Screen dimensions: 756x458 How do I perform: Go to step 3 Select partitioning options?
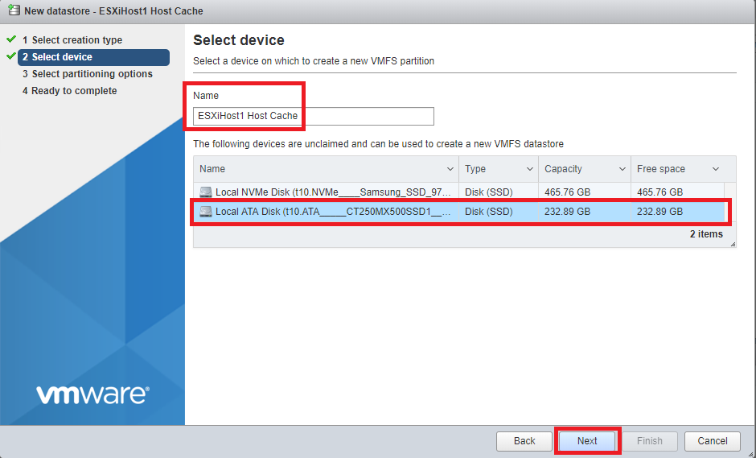pos(92,74)
